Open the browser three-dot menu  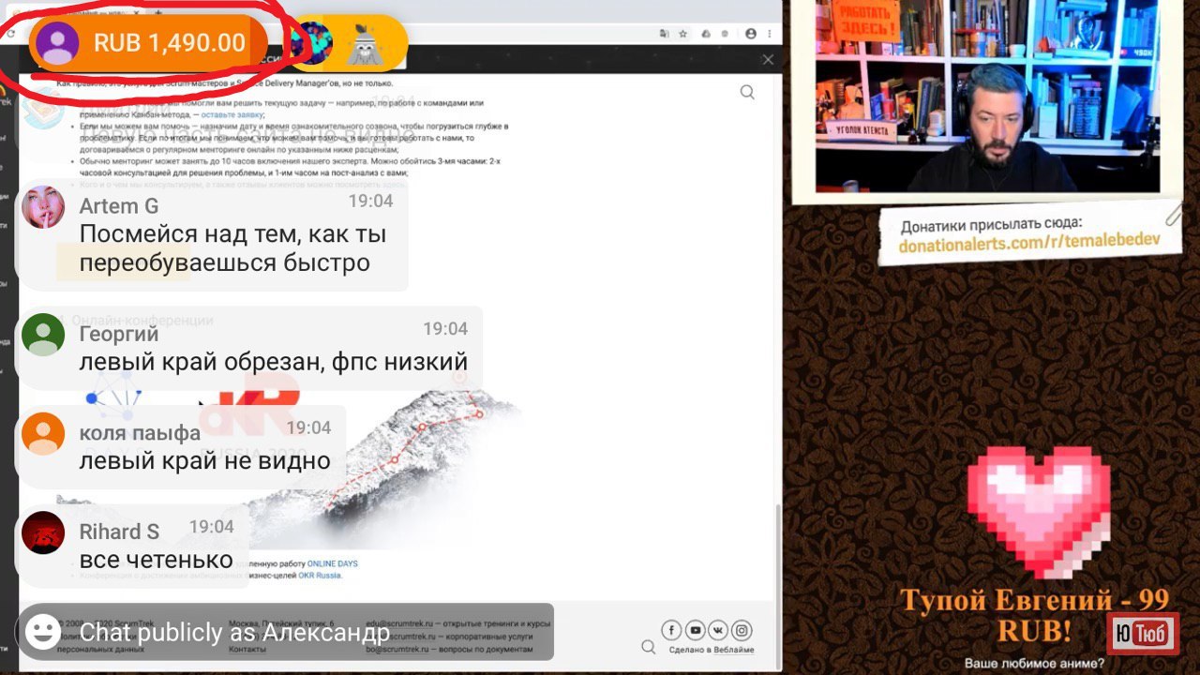coord(771,34)
